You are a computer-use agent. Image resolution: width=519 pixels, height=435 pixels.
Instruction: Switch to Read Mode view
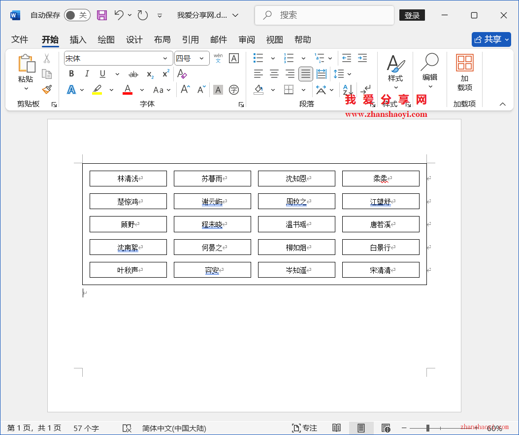(337, 428)
